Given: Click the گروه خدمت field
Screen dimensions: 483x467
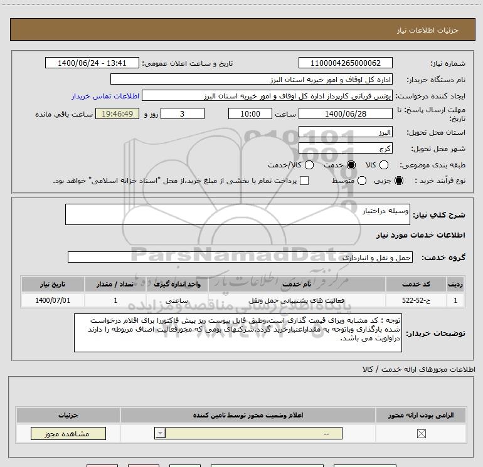Looking at the screenshot, I should [x=240, y=257].
